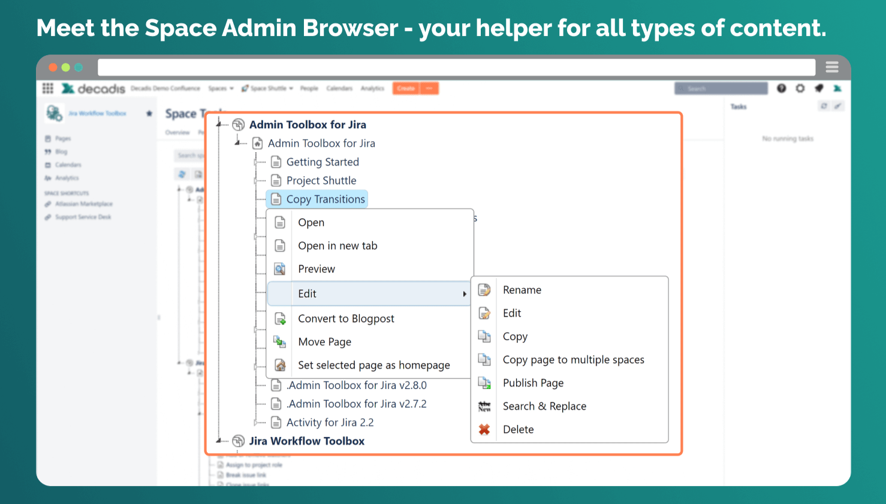Choose Open in the context menu
The height and width of the screenshot is (504, 886).
370,222
